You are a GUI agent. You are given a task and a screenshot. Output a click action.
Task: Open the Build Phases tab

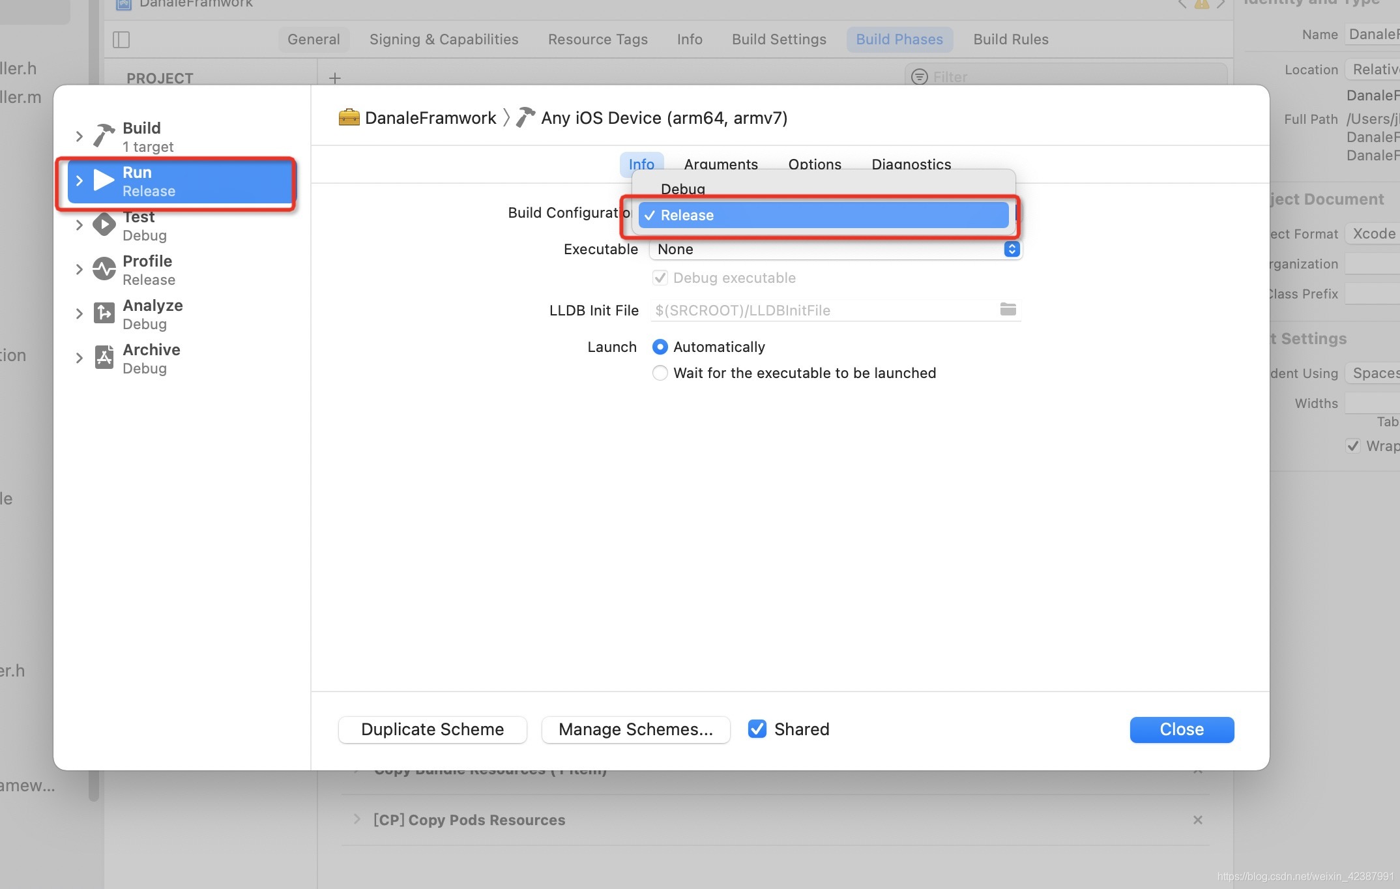tap(899, 39)
